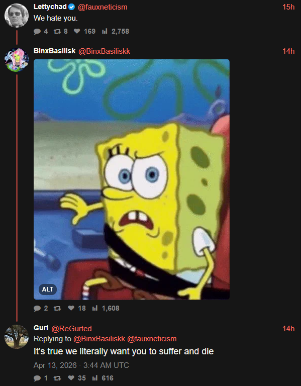Like Lettychad's post with 169 likes
This screenshot has height=386, width=301.
[x=77, y=31]
